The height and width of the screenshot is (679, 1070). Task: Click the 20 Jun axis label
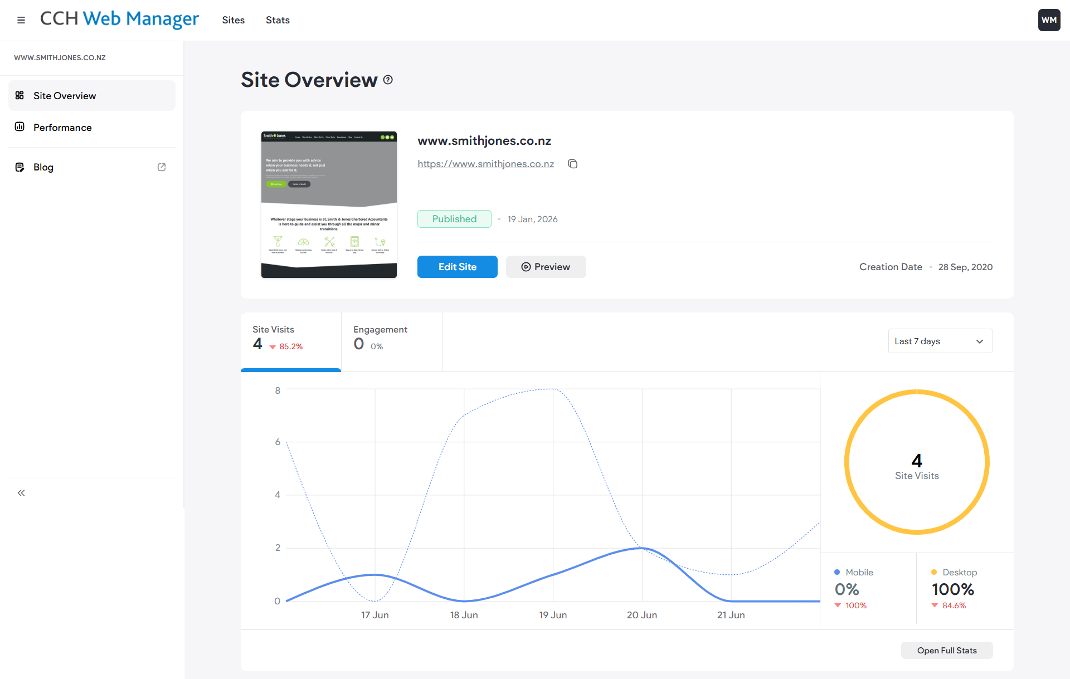641,615
